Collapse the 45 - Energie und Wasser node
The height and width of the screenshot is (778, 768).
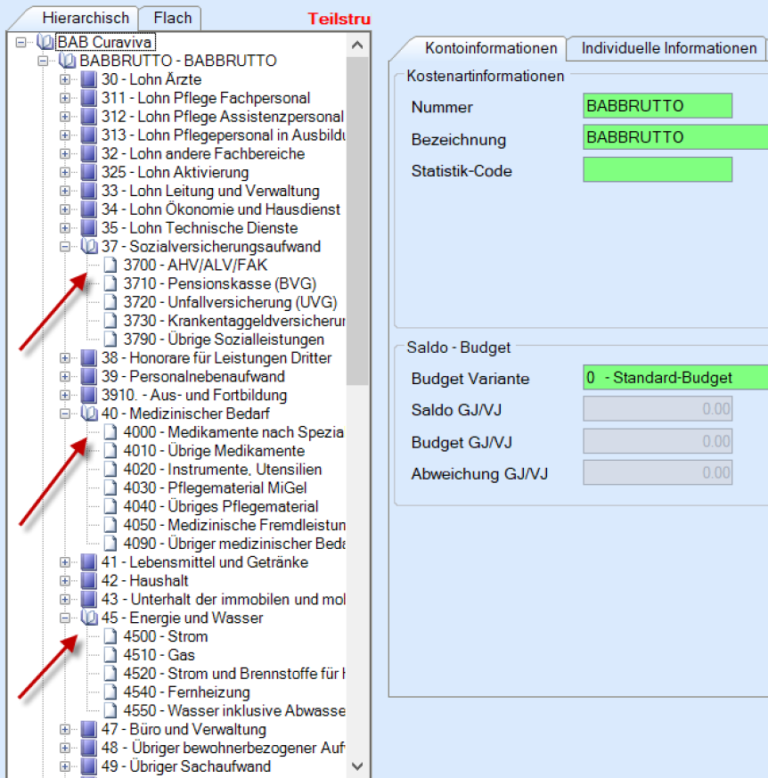(x=65, y=618)
